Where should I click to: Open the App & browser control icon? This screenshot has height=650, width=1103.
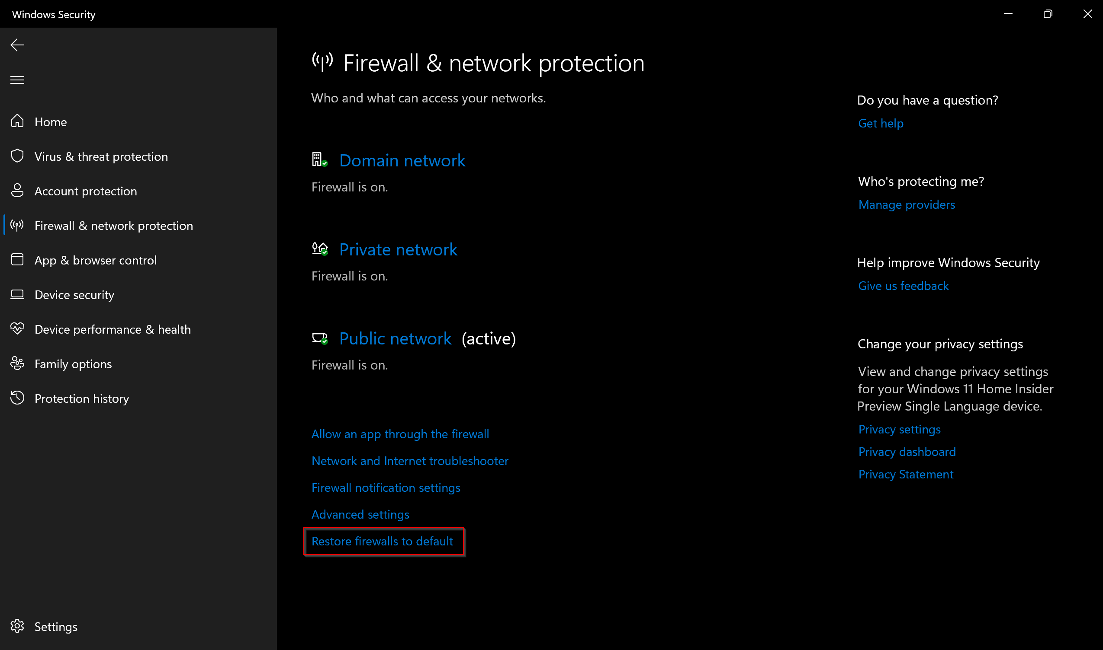pyautogui.click(x=17, y=259)
